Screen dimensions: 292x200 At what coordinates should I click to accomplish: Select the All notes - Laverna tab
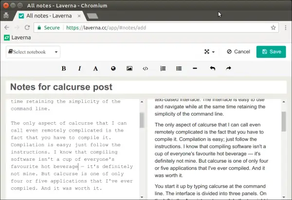49,16
